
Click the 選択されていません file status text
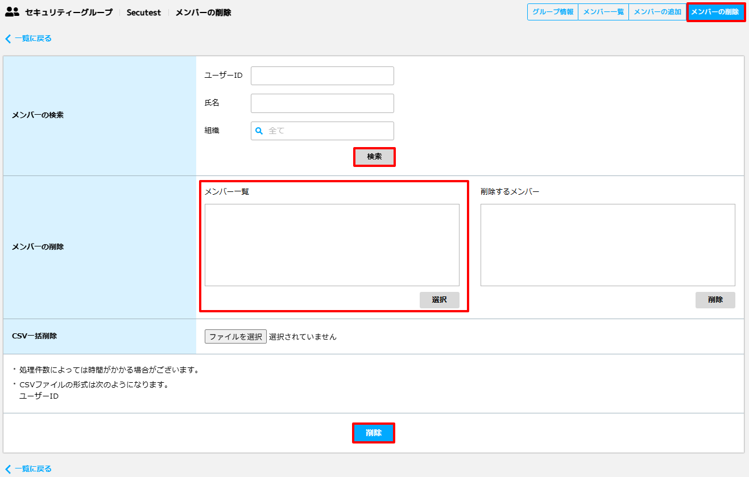pyautogui.click(x=303, y=337)
